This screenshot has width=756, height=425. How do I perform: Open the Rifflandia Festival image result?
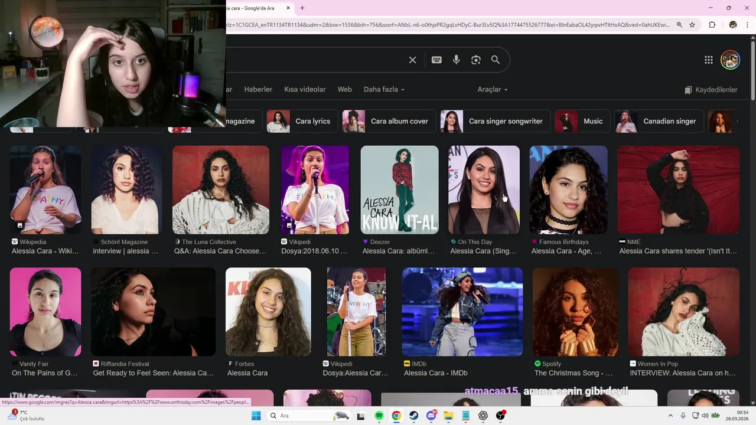pyautogui.click(x=154, y=312)
